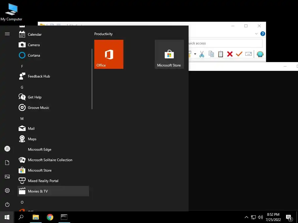Click the shell globe icon in File Explorer
The image size is (298, 223).
pos(260,54)
